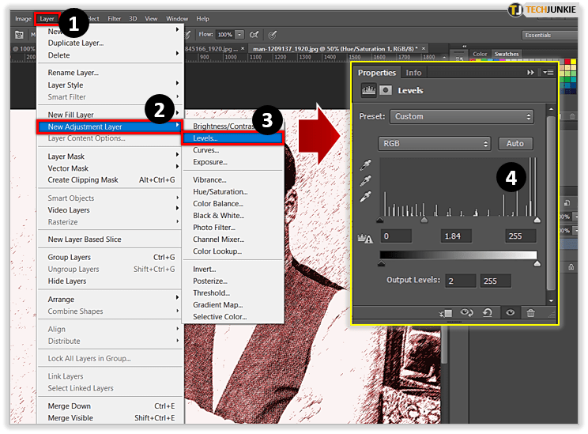588x434 pixels.
Task: Switch to the Info tab
Action: click(x=413, y=73)
